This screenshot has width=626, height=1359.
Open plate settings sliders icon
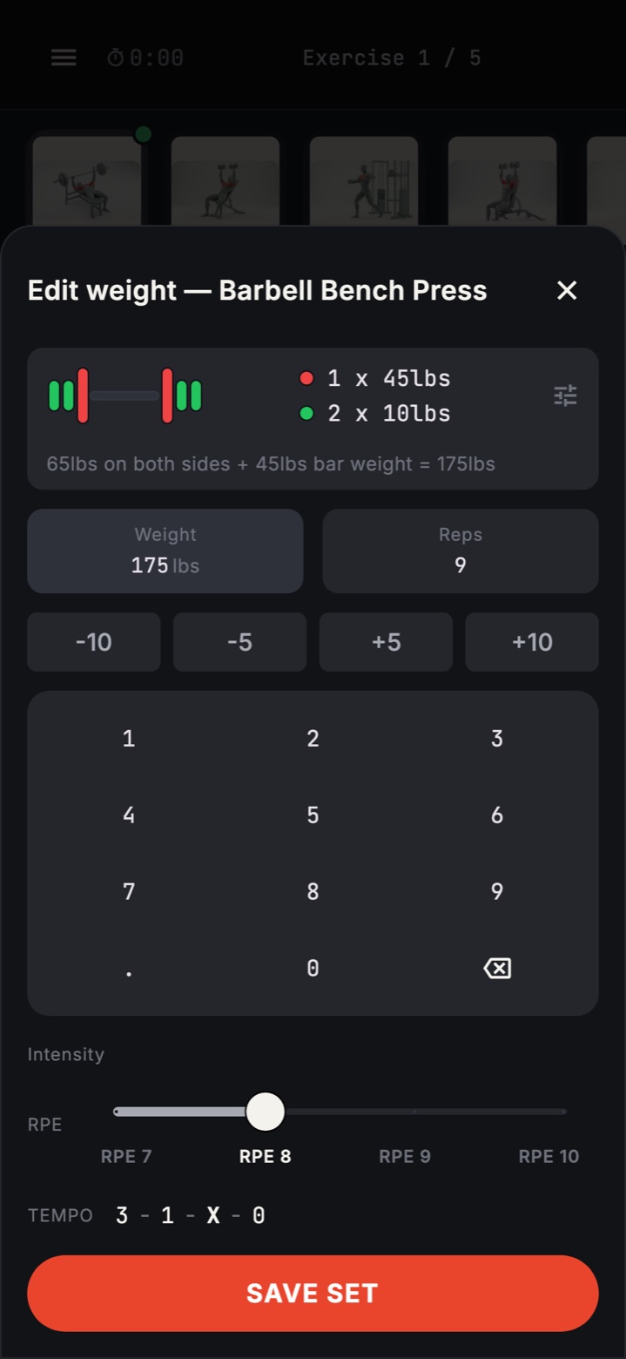click(x=566, y=396)
